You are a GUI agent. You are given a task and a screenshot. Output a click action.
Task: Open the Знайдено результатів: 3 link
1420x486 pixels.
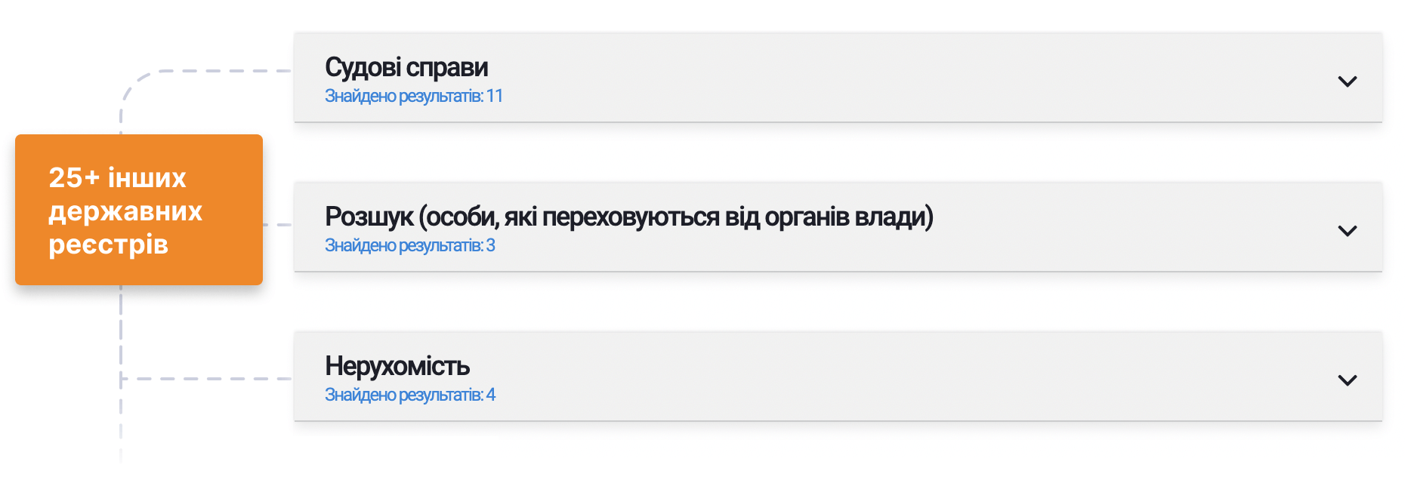pos(409,245)
